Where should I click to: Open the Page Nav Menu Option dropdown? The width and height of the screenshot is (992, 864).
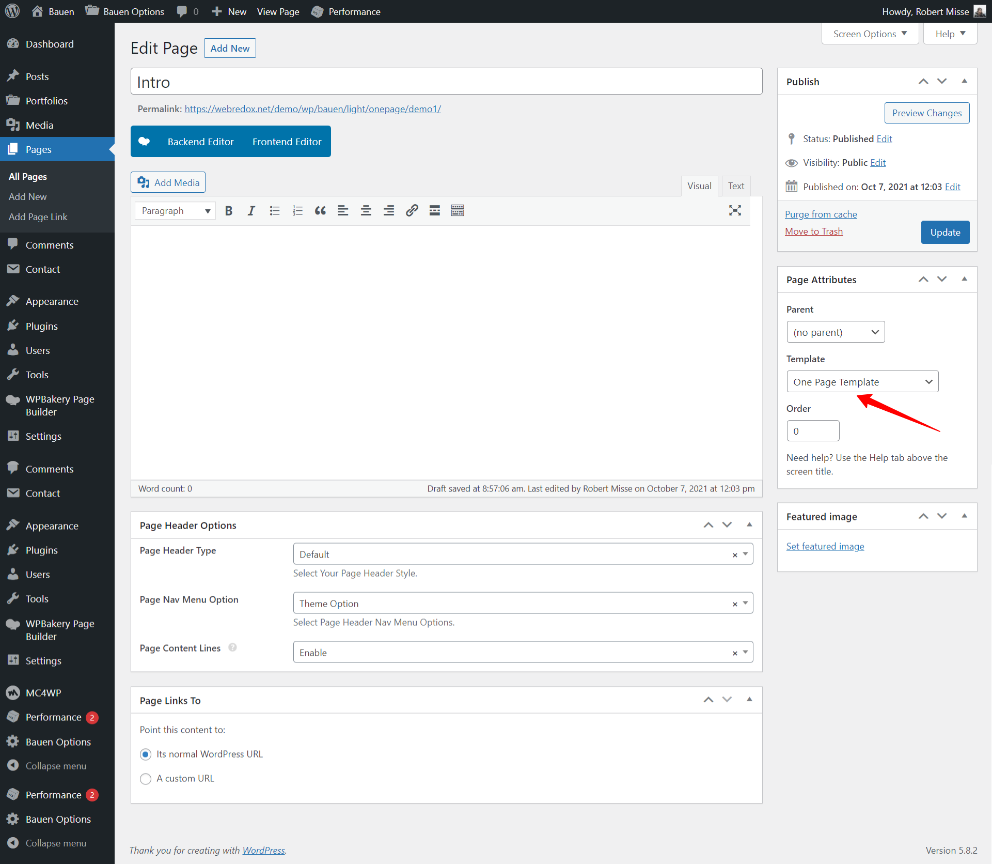point(523,603)
